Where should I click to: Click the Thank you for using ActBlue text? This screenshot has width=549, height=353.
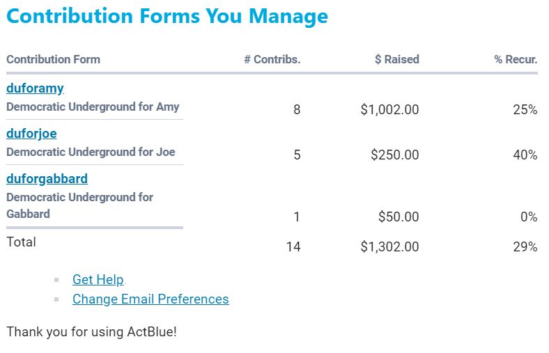(x=91, y=332)
